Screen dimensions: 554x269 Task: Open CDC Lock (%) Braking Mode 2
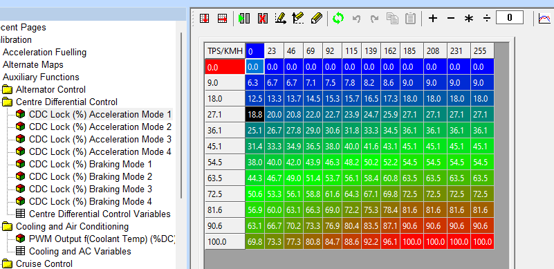pos(91,176)
